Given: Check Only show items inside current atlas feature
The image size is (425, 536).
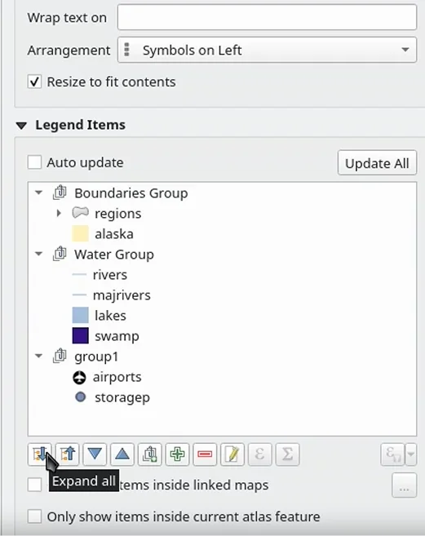Looking at the screenshot, I should (34, 516).
